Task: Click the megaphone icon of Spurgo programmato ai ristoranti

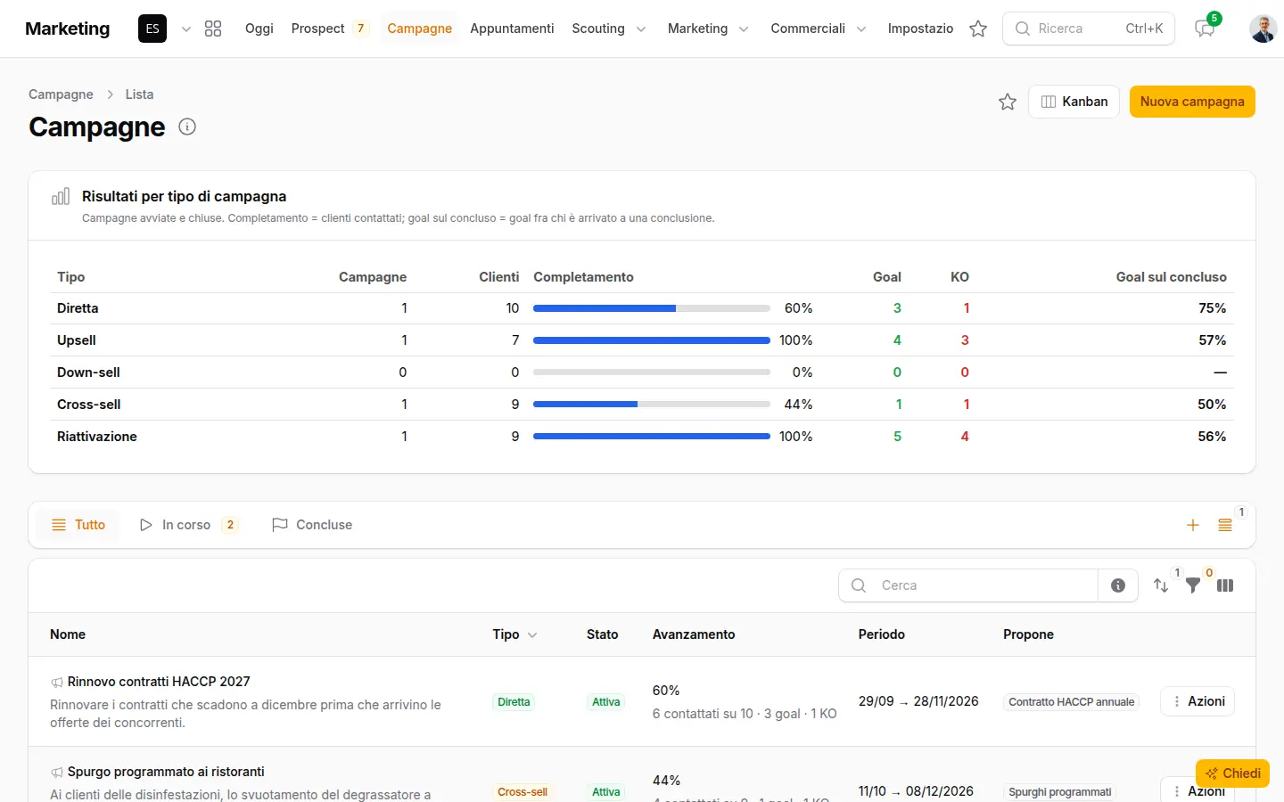Action: (57, 773)
